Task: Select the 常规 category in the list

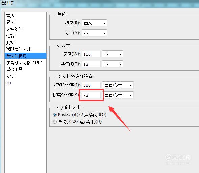Action: coord(10,16)
